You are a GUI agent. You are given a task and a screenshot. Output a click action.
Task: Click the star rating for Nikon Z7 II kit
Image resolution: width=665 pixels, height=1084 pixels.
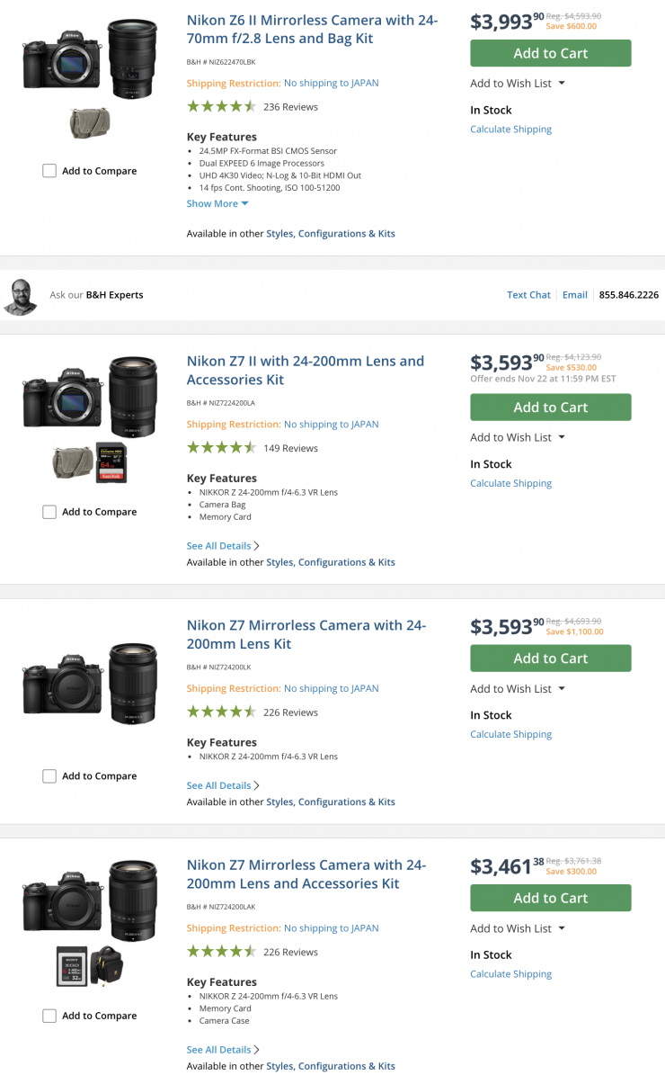coord(221,448)
